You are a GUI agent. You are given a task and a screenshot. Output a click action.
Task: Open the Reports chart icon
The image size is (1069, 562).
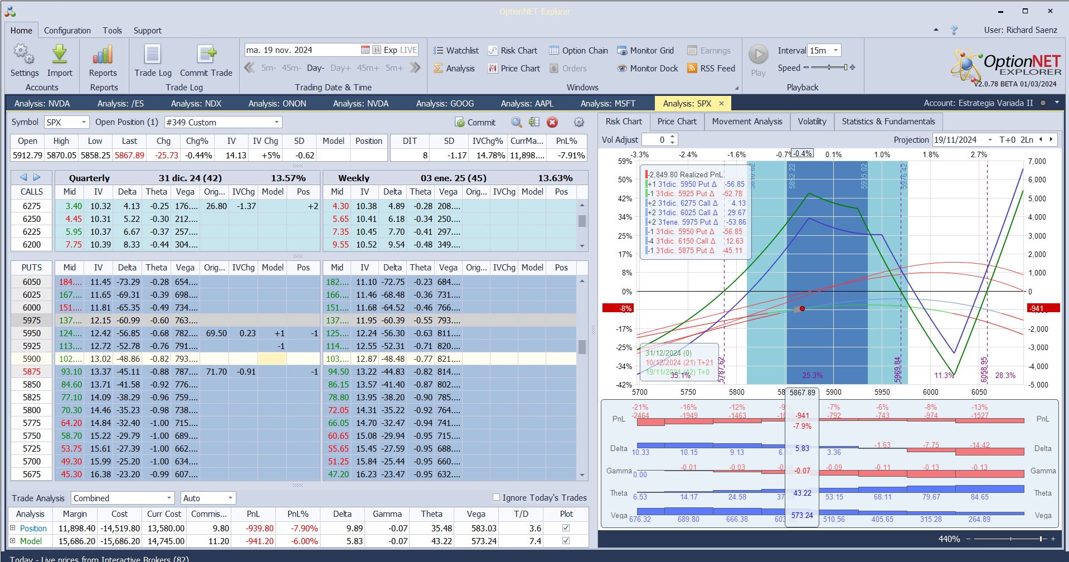pos(103,55)
